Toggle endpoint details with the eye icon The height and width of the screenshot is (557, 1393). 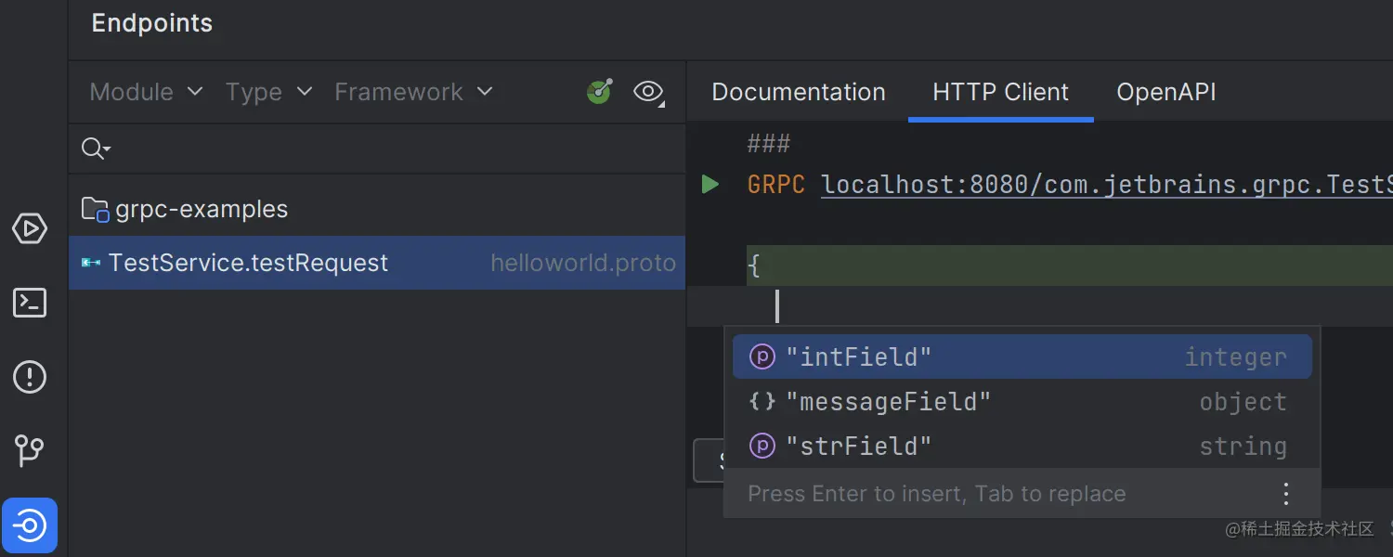[648, 91]
